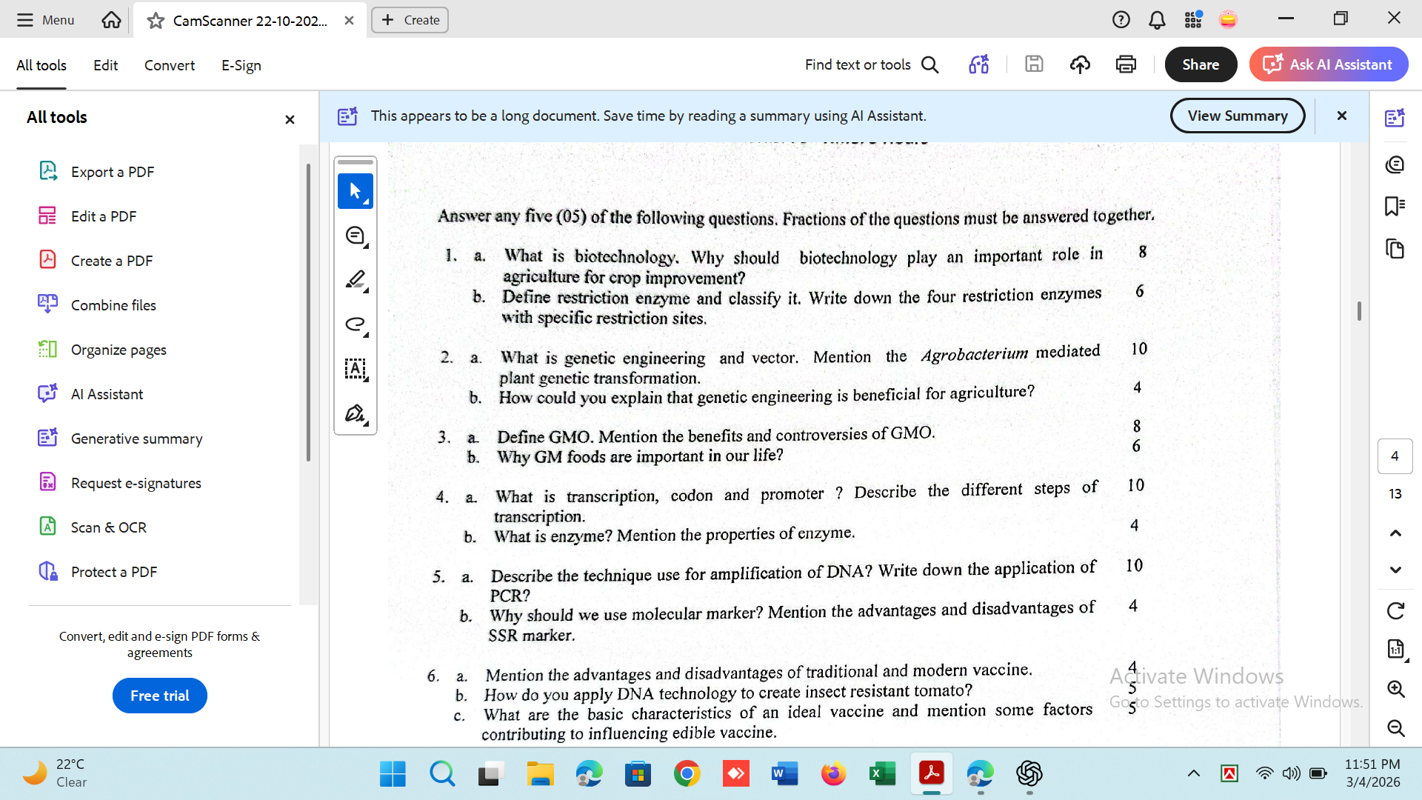Start the Free trial
The width and height of the screenshot is (1422, 800).
tap(160, 696)
